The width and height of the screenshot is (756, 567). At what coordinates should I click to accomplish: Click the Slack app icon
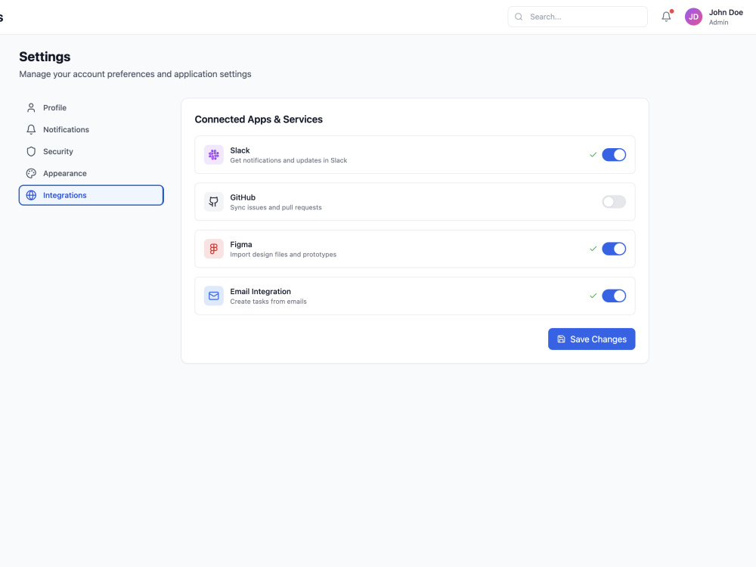[x=214, y=155]
